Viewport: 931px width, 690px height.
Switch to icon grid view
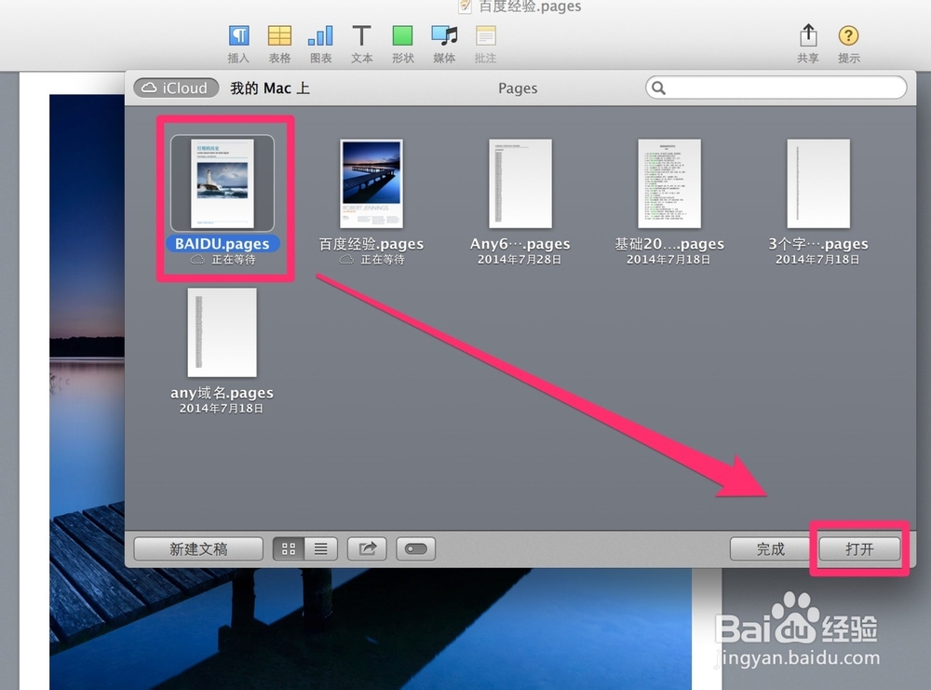click(x=289, y=548)
